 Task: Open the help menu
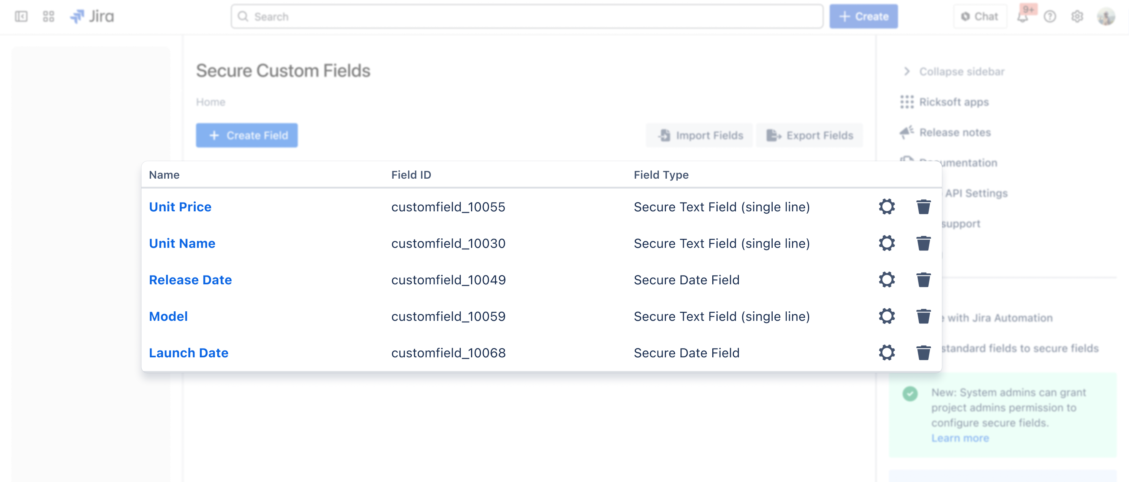pyautogui.click(x=1050, y=16)
